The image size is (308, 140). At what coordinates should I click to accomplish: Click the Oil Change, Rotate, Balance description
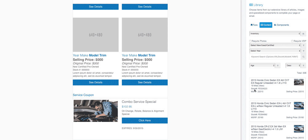coord(143,112)
